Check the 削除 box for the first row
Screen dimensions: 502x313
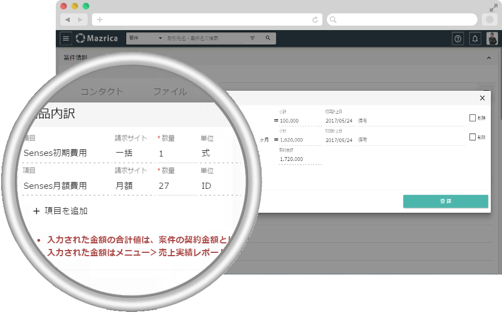tap(472, 118)
